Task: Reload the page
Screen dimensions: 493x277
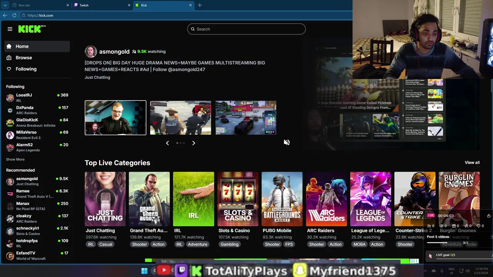Action: (14, 15)
